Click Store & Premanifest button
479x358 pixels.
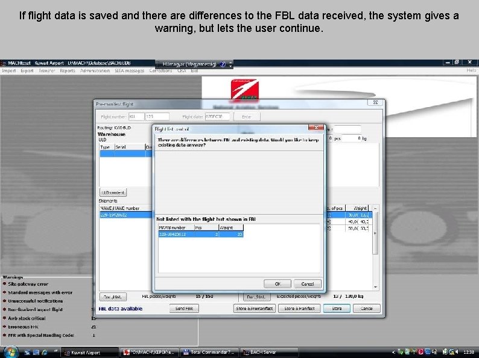click(255, 308)
